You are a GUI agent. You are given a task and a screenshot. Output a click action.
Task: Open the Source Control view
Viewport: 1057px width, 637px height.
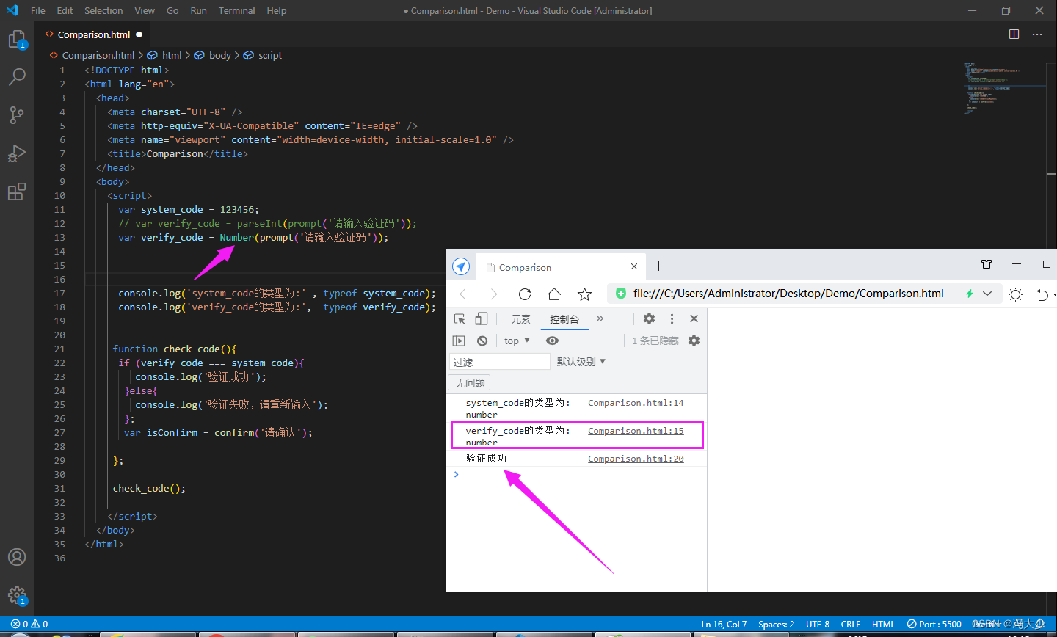pyautogui.click(x=17, y=114)
